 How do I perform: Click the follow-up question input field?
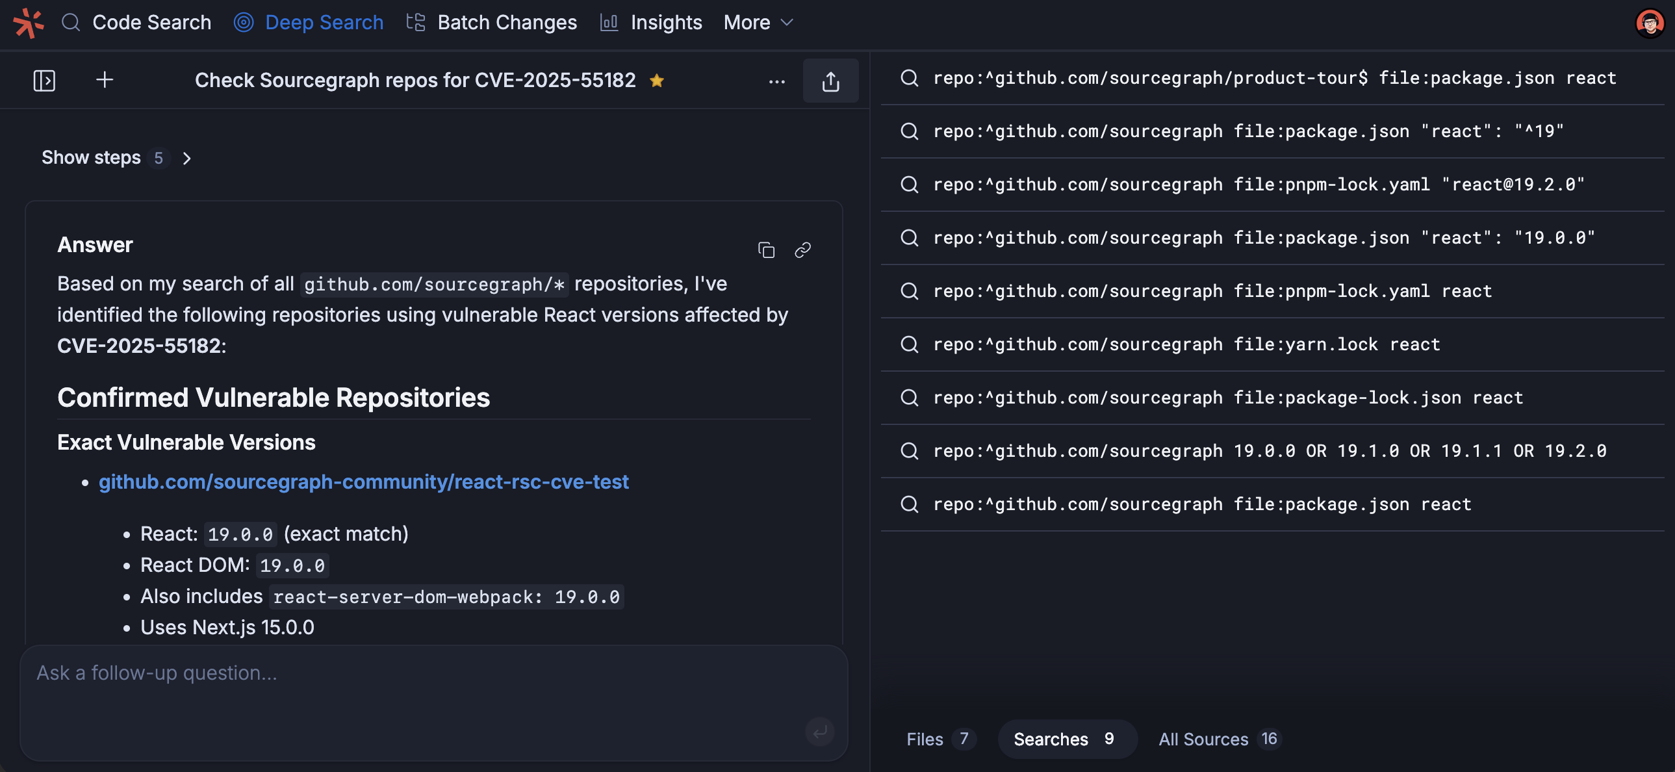tap(390, 673)
